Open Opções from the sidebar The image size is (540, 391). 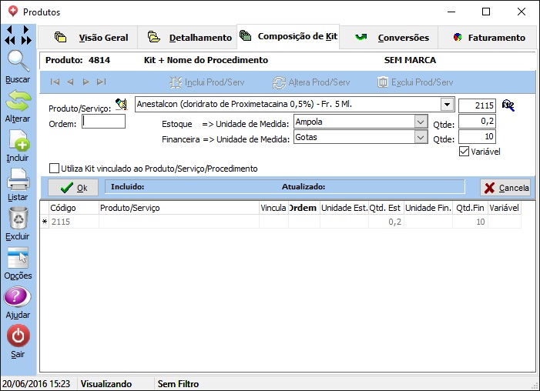(x=18, y=259)
